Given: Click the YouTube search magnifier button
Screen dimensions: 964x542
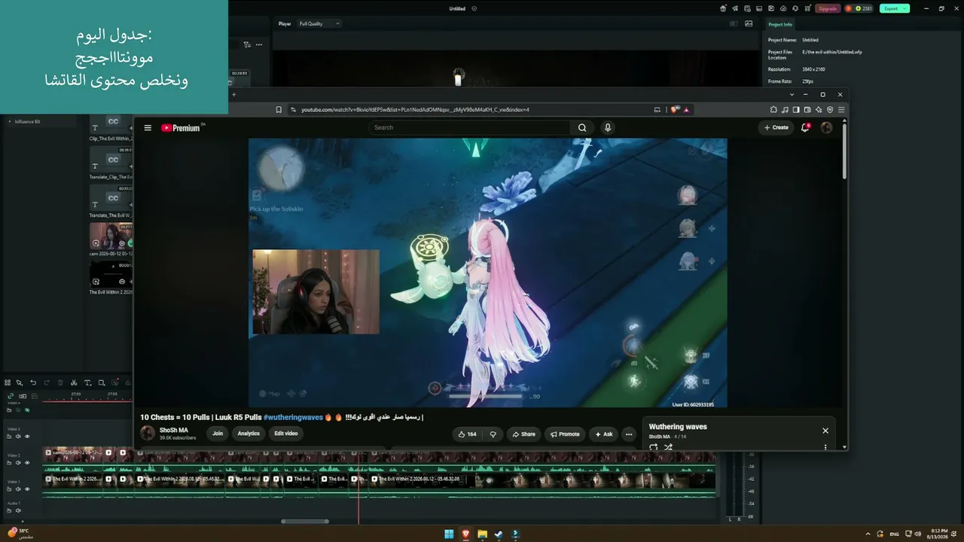Looking at the screenshot, I should click(x=582, y=128).
